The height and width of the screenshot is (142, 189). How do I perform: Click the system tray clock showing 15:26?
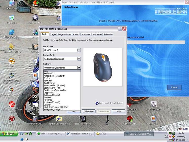pyautogui.click(x=181, y=133)
